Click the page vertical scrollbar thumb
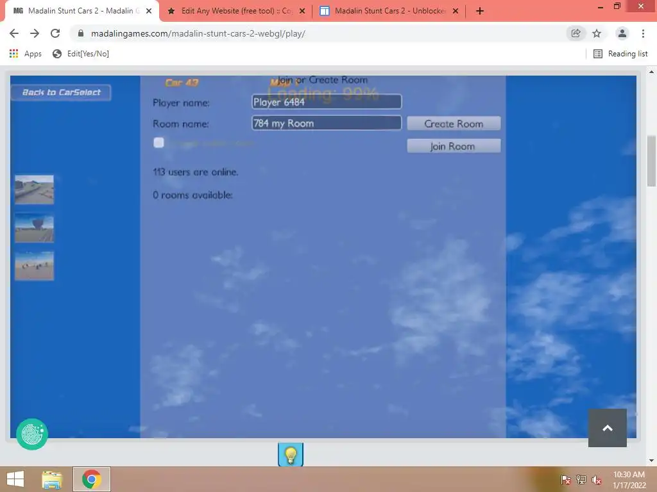This screenshot has height=492, width=657. 652,161
